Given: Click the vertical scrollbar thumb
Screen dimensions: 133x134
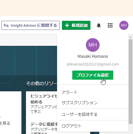Looking at the screenshot, I should [x=130, y=82].
